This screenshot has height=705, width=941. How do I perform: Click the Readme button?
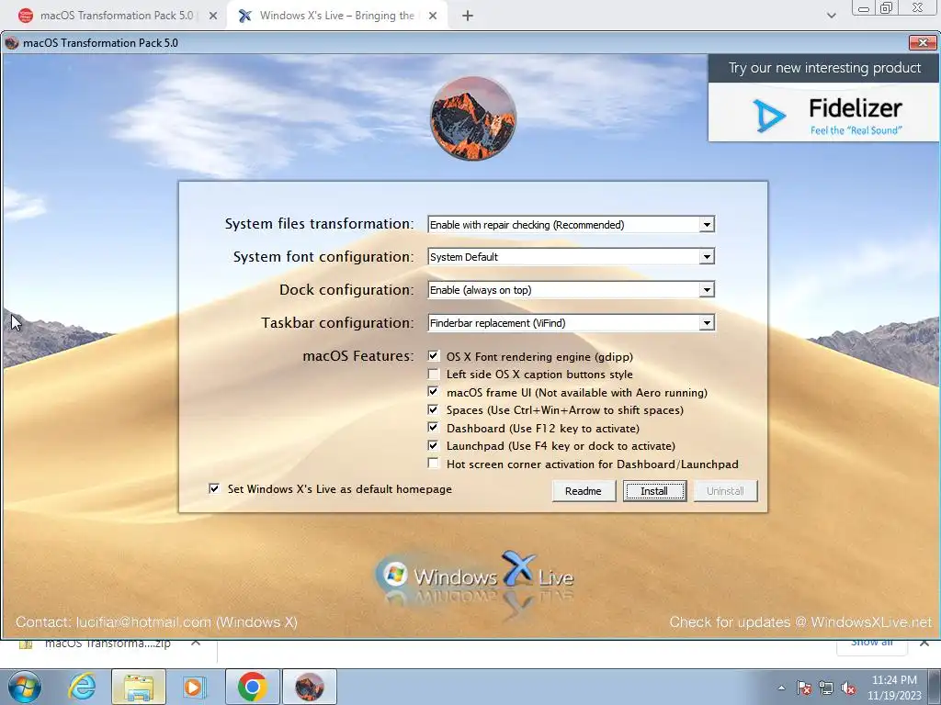pos(584,491)
